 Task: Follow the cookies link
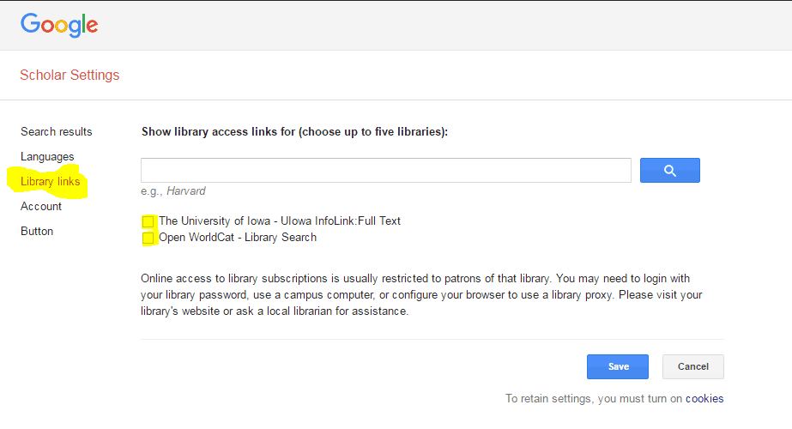[x=704, y=398]
